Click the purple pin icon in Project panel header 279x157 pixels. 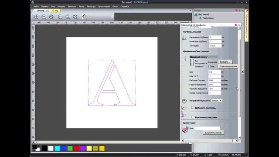[236, 10]
